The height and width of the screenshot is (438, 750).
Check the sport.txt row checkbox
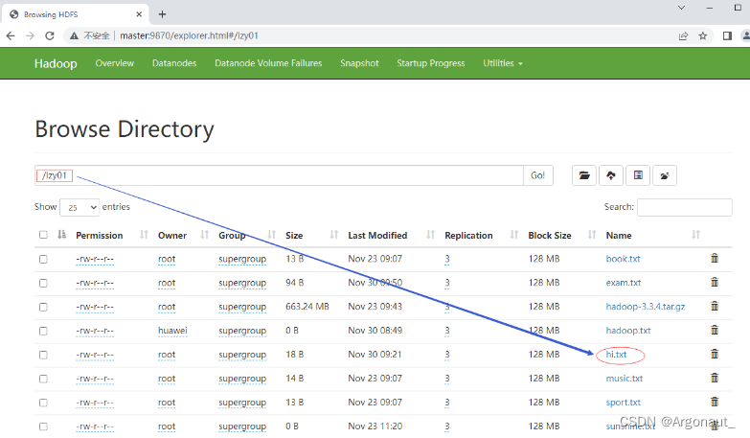coord(43,403)
